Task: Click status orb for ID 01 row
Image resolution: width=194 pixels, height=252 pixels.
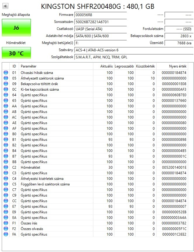Action: 6,72
